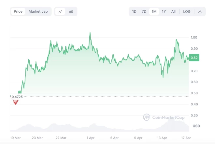Switch to line chart view icon
Viewport: 215px width, 144px height.
[60, 11]
